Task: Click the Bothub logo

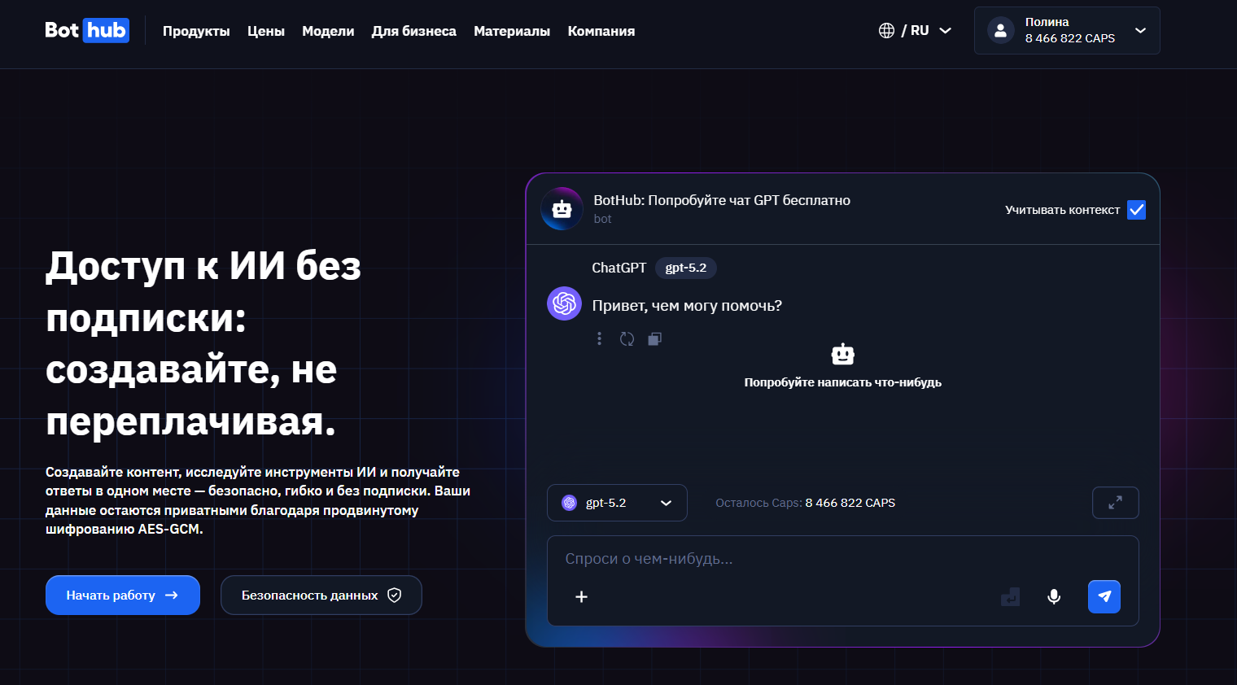Action: [x=87, y=30]
